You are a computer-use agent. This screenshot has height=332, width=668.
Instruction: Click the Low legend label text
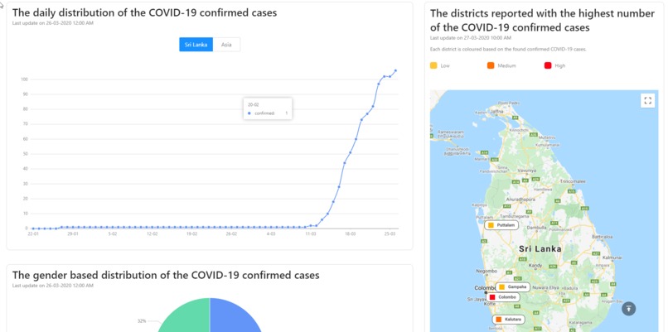[445, 66]
